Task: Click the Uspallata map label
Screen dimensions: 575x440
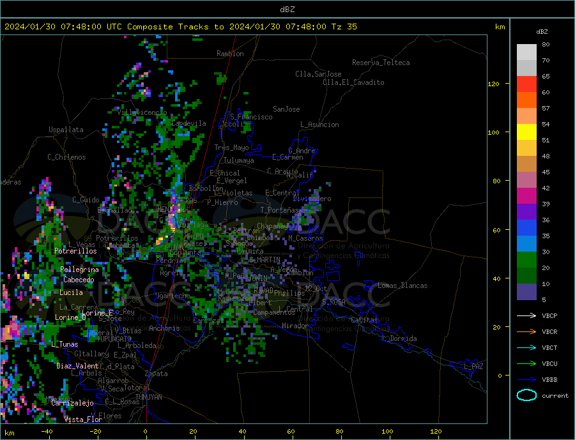Action: 66,130
